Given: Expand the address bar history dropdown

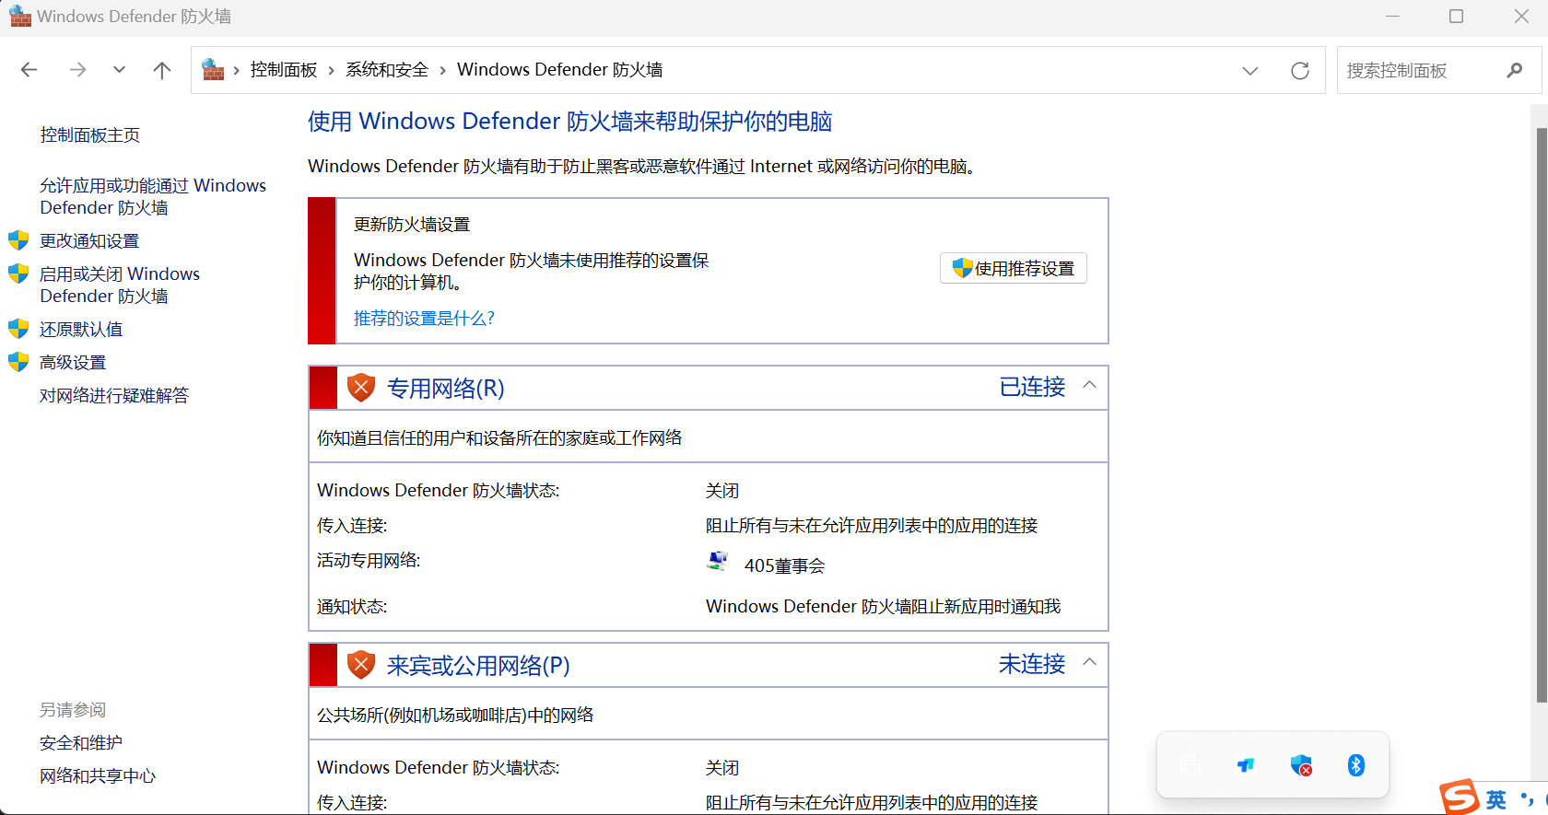Looking at the screenshot, I should [1250, 71].
